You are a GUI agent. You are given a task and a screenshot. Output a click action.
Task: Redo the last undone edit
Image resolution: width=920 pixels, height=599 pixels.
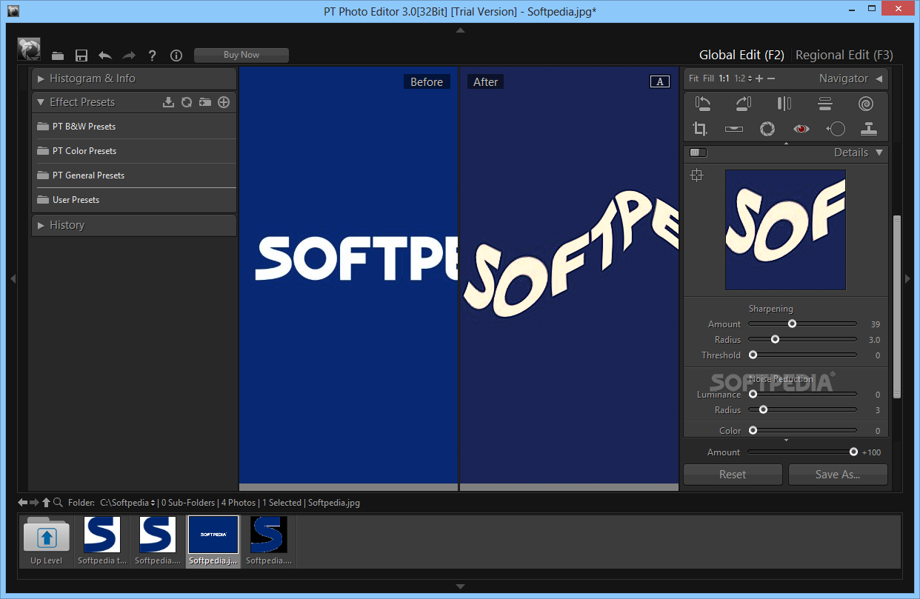pos(129,55)
